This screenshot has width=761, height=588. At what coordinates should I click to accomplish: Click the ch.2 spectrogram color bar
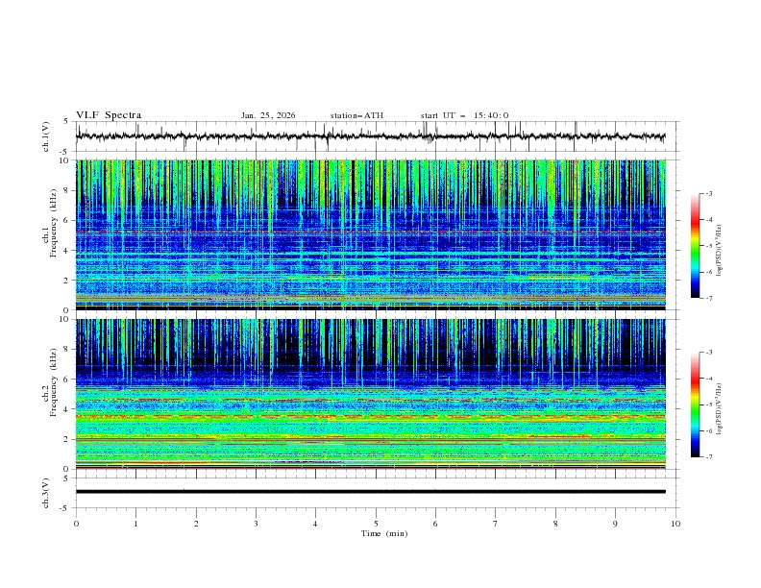coord(695,404)
